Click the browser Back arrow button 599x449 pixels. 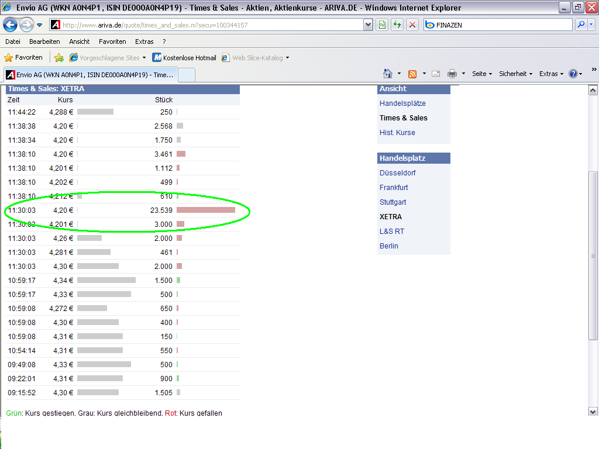click(x=11, y=25)
